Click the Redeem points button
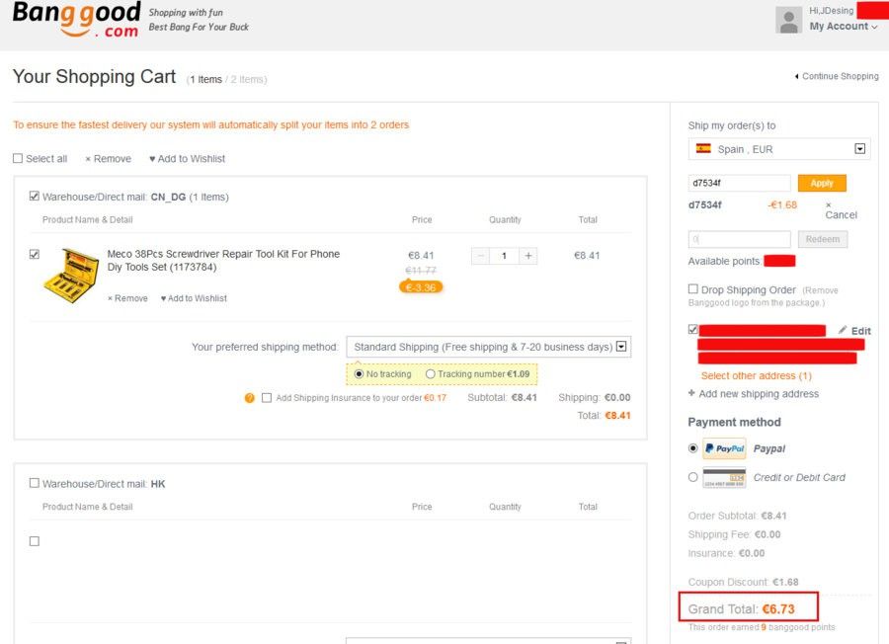 [823, 239]
